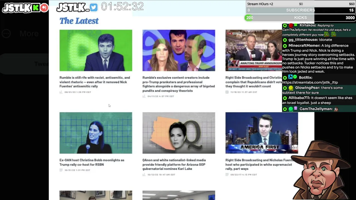Open 'Right Side Broadcasting and Christina' article
The image size is (356, 200).
254,82
